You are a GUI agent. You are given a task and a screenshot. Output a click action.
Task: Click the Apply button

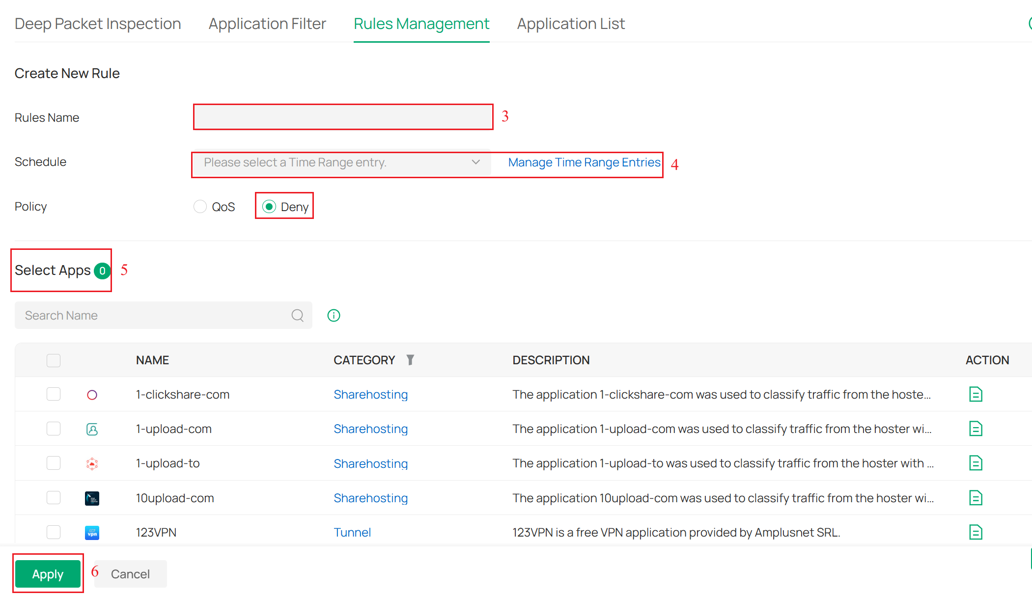(48, 573)
